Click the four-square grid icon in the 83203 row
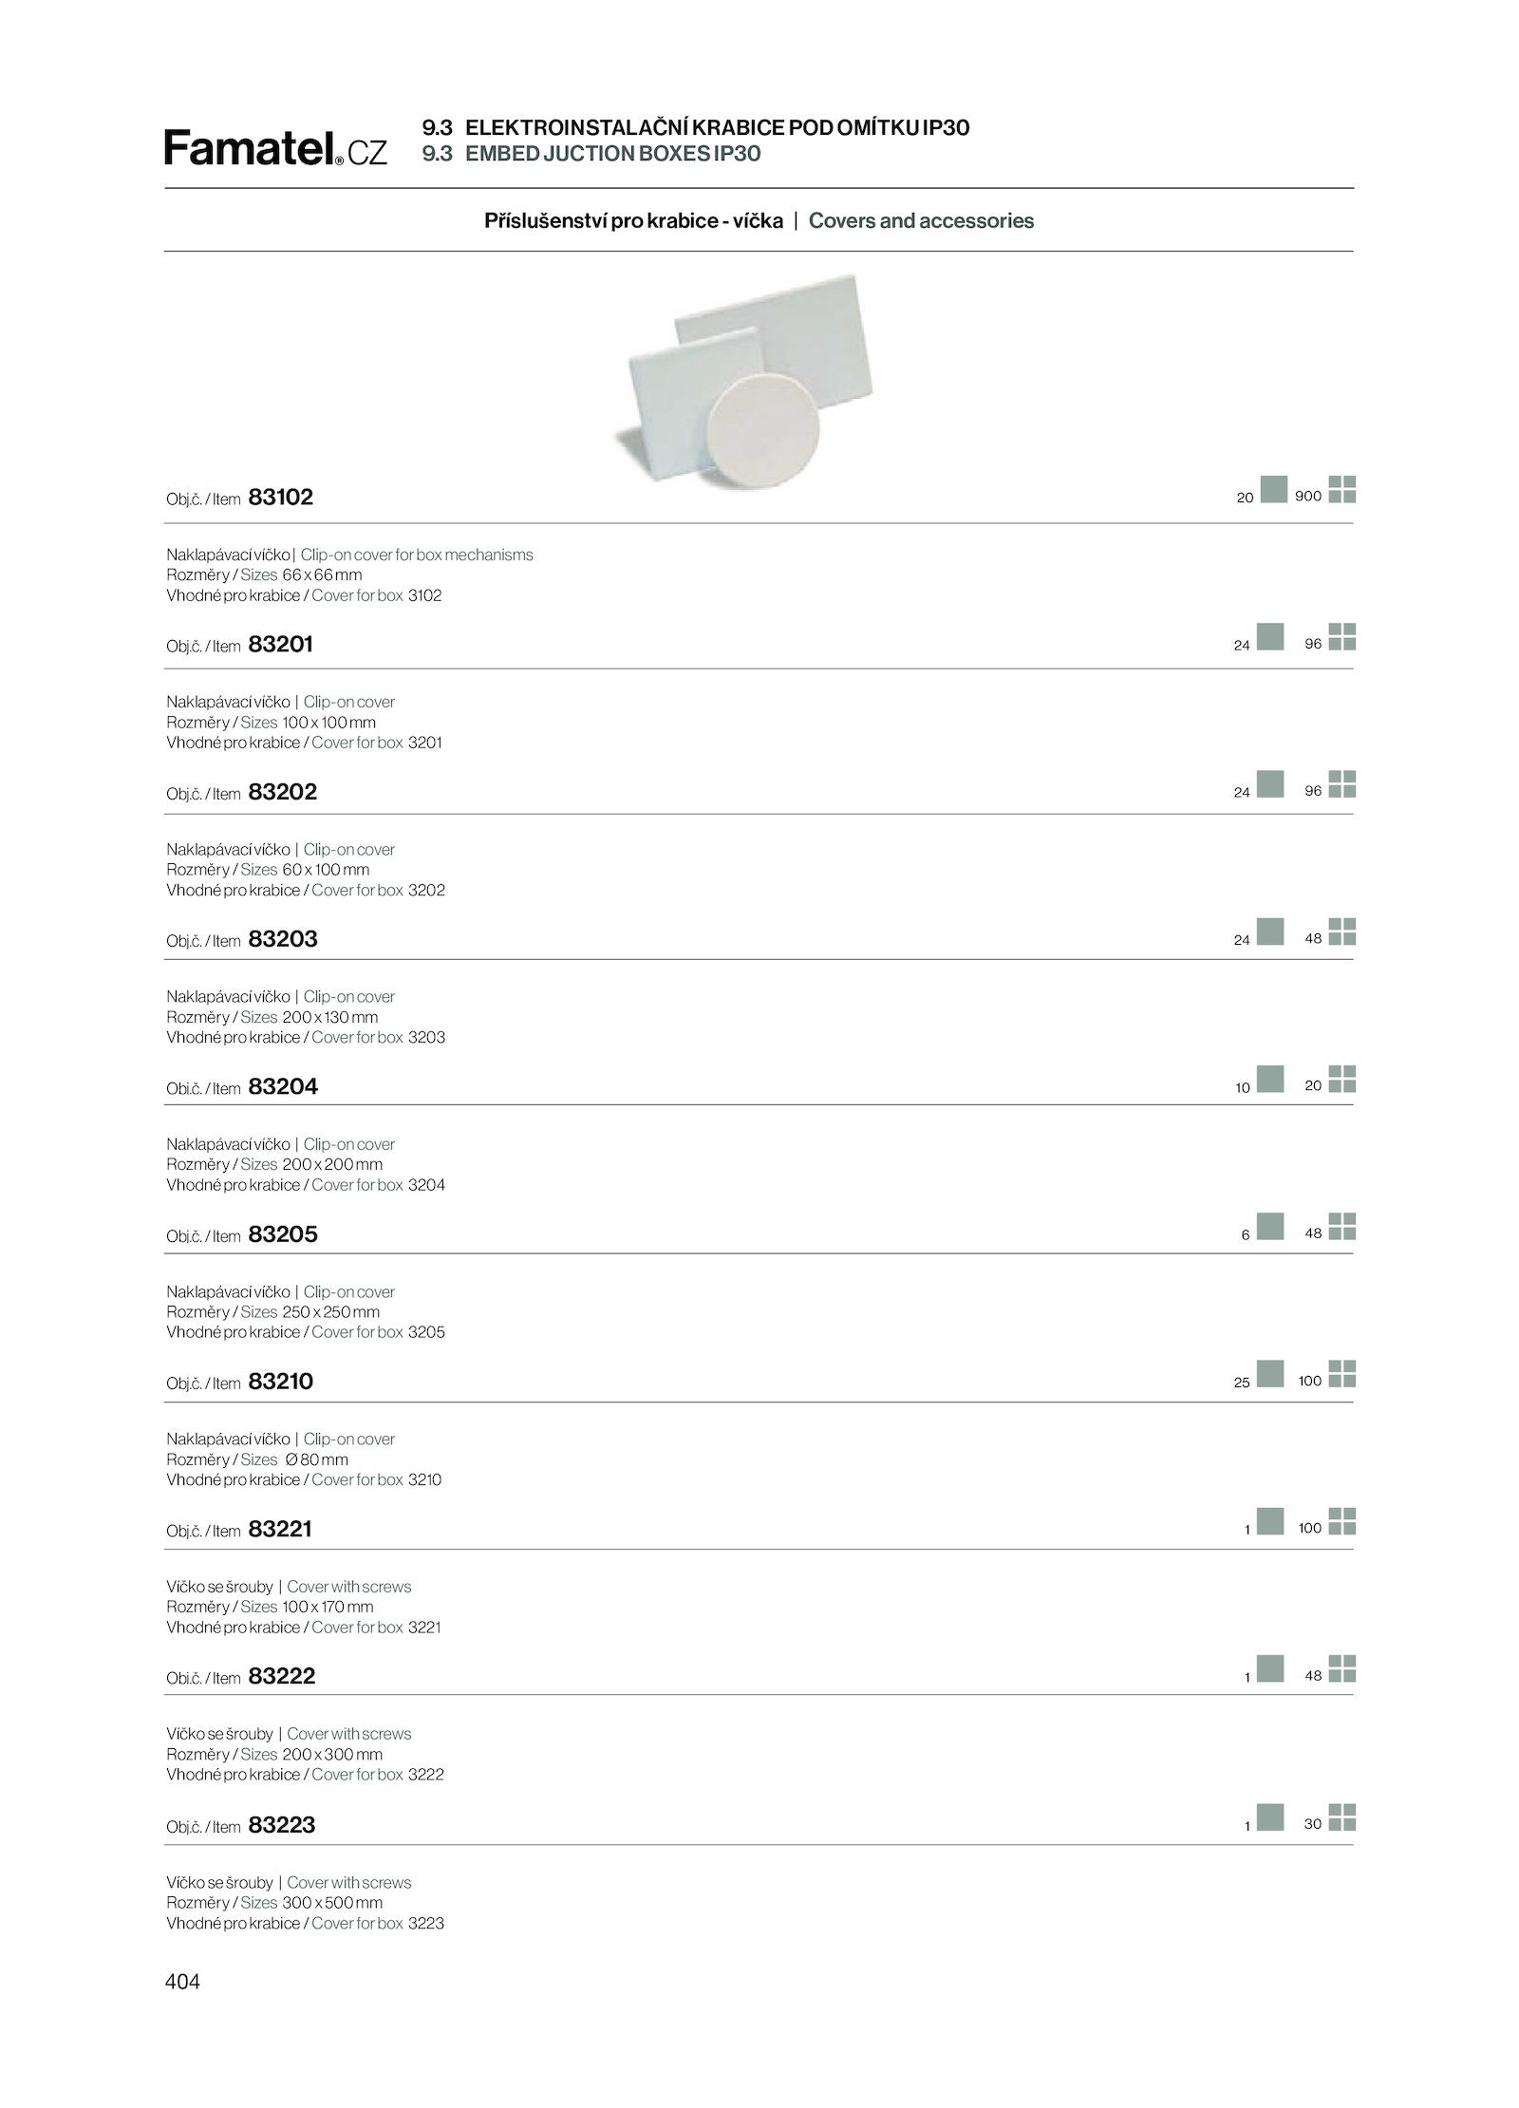Viewport: 1519px width, 2108px height. point(1341,932)
